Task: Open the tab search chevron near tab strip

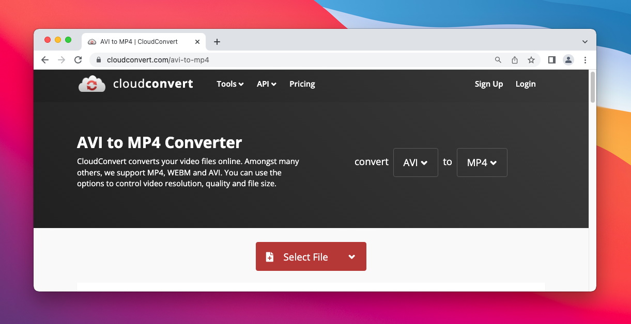Action: (x=584, y=41)
